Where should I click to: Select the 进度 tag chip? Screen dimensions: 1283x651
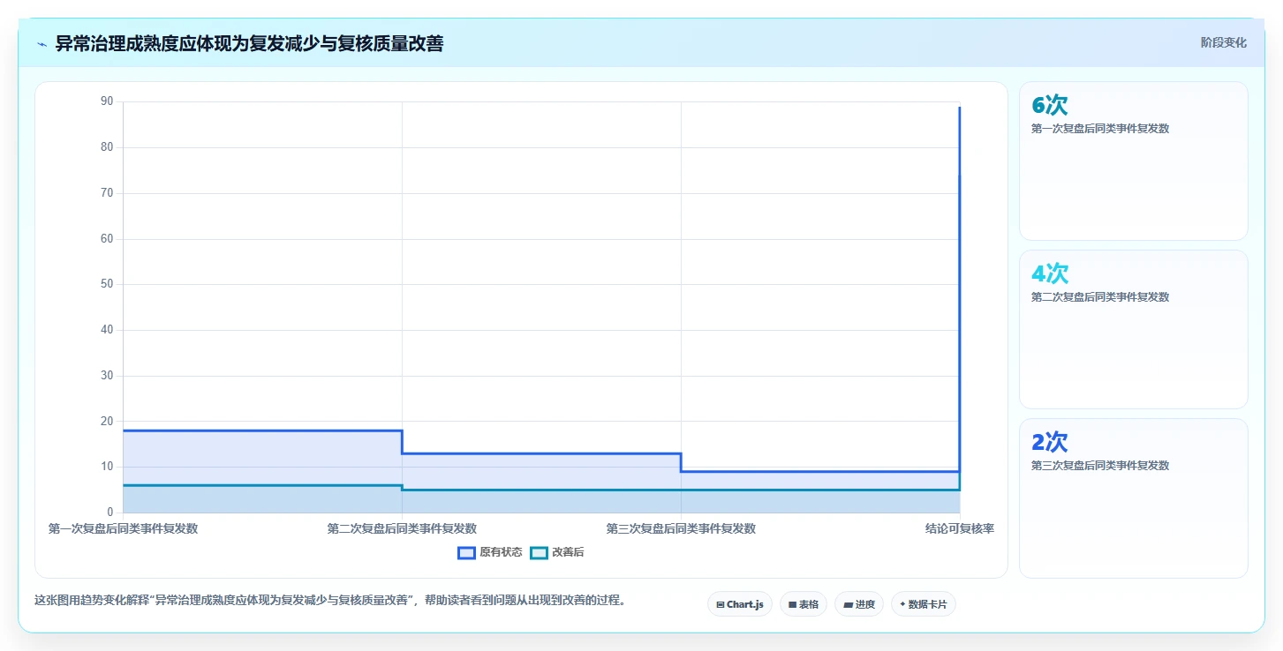coord(858,604)
